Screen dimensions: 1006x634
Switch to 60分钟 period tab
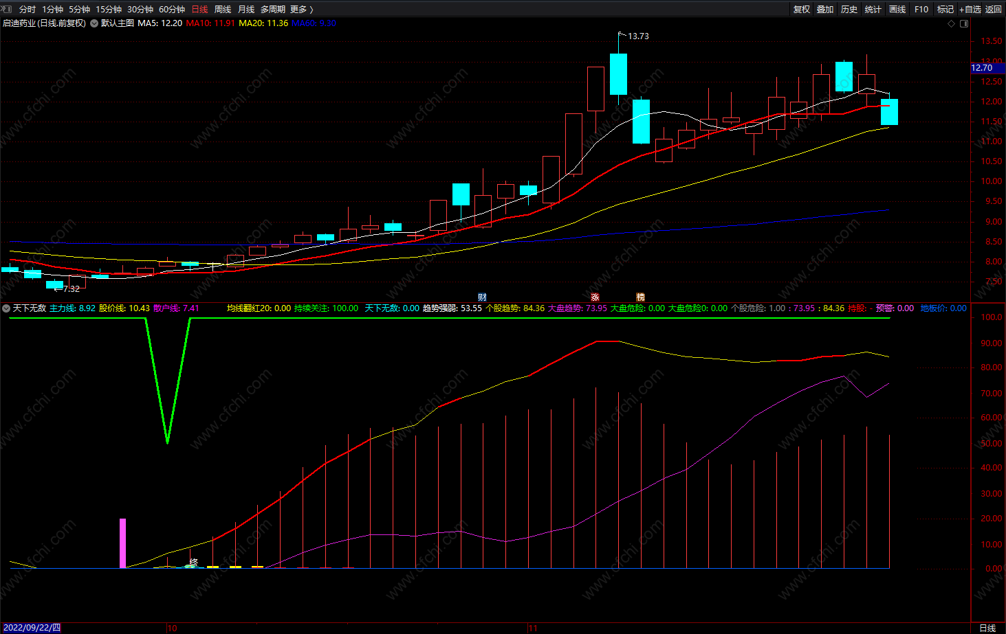point(172,9)
